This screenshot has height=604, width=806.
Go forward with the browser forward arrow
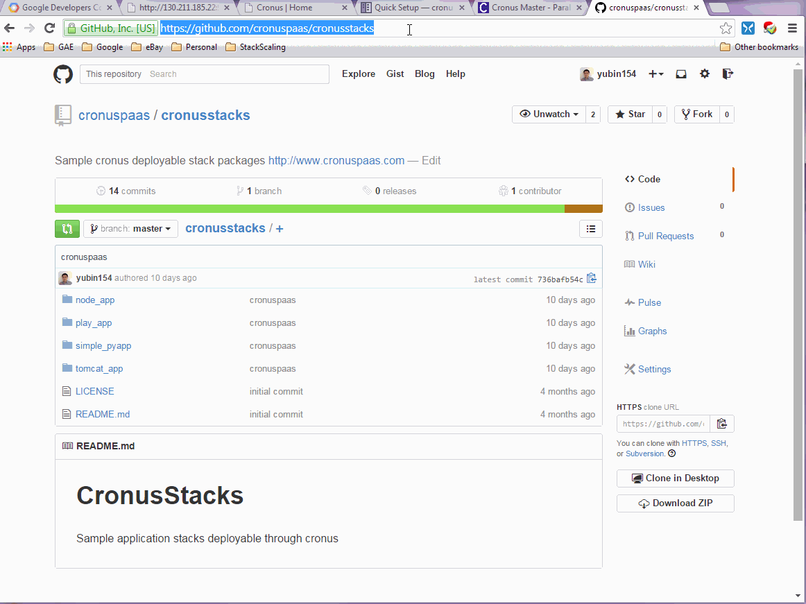pos(29,28)
